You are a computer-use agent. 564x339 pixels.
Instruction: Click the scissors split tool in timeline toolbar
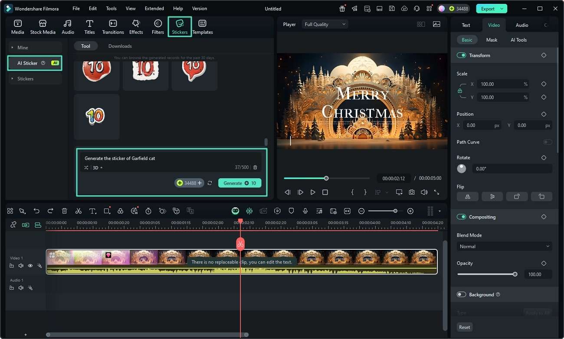[78, 211]
